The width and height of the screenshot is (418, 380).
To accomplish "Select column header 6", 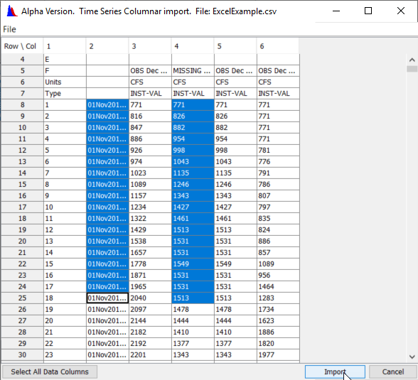I will (278, 46).
